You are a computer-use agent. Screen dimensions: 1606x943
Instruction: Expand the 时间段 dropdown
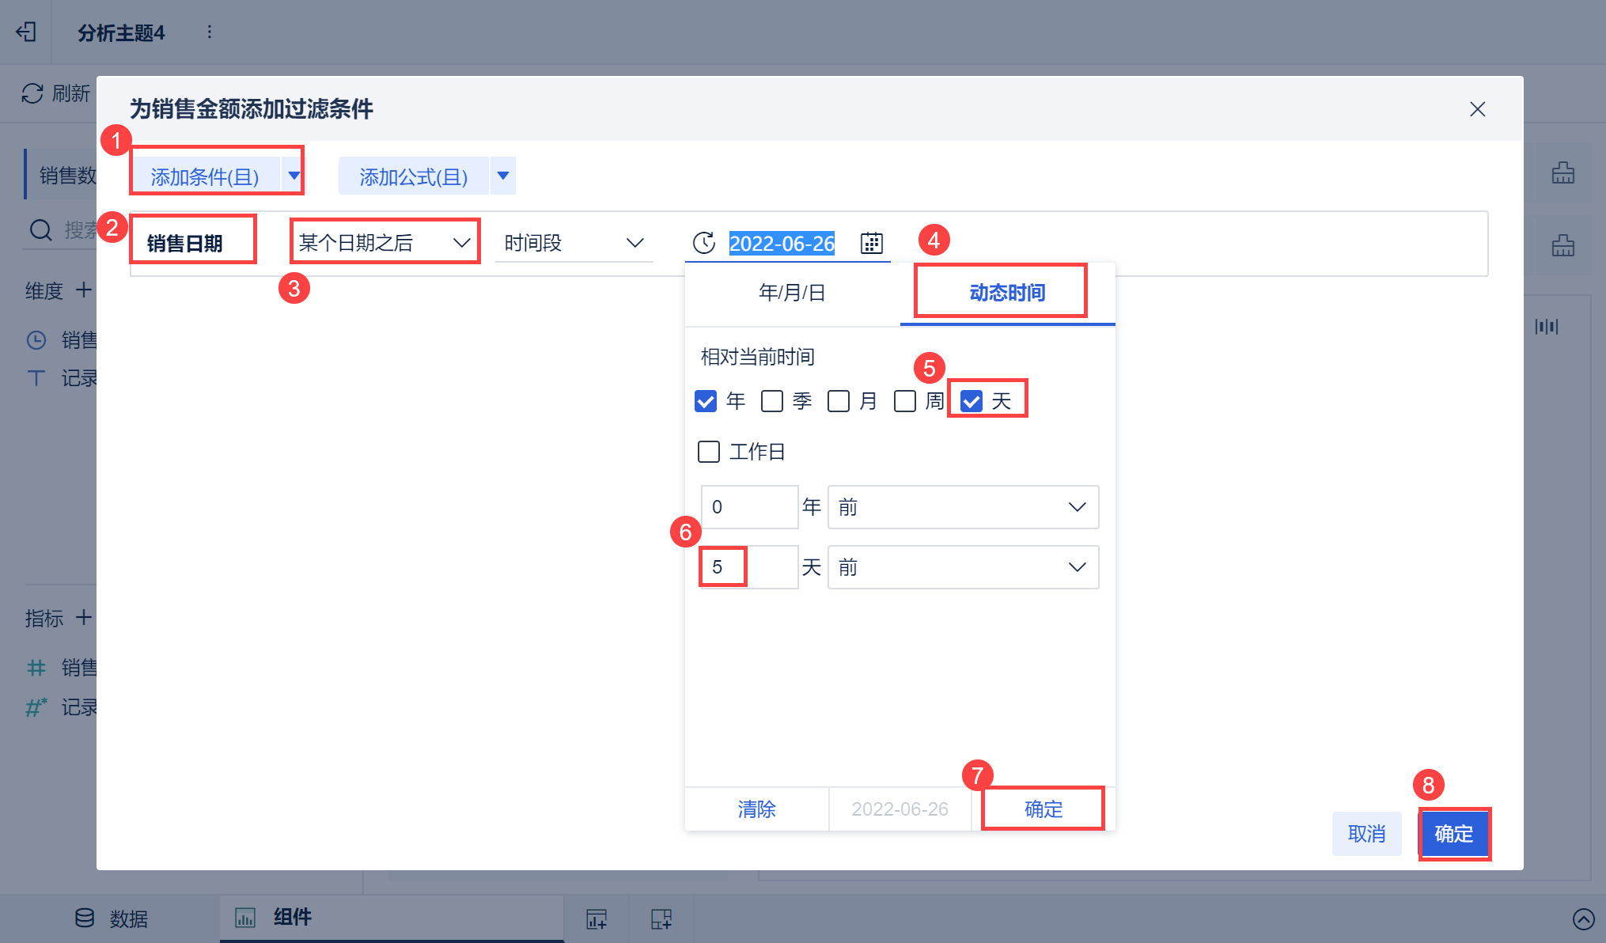574,242
